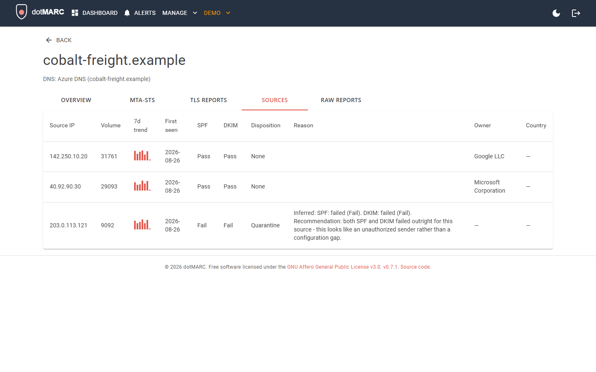Click the DNS: Azure DNS provider line
This screenshot has height=372, width=596.
click(x=97, y=79)
